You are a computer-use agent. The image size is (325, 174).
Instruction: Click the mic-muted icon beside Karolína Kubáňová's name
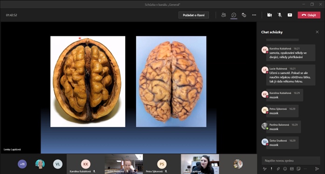pyautogui.click(x=95, y=171)
